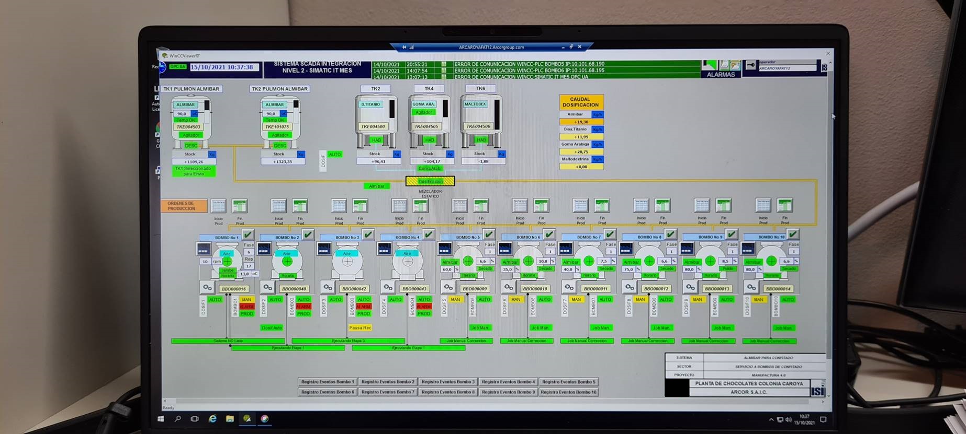Click the red ALARM indicator of BOMBO2
Image resolution: width=966 pixels, height=434 pixels.
coord(304,307)
